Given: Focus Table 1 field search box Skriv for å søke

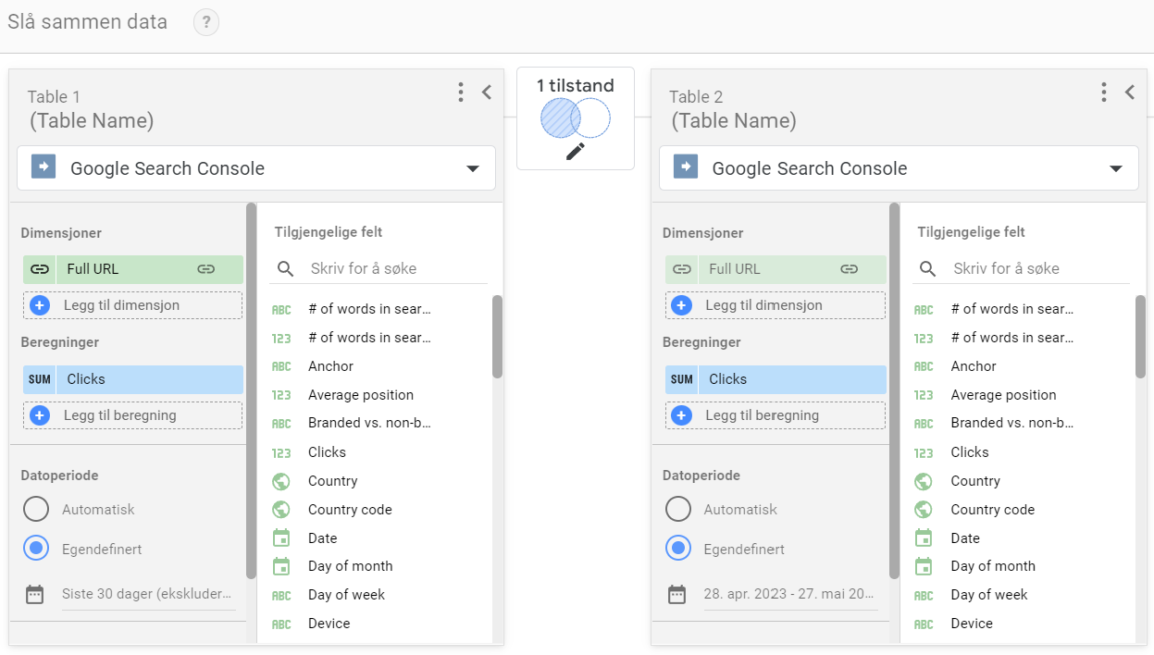Looking at the screenshot, I should 396,268.
